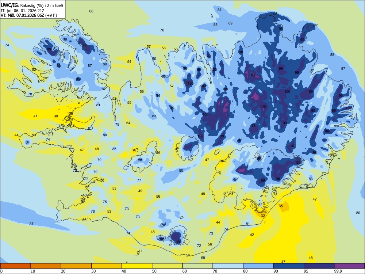Choose the 80–90 medium blue legend swatch

coord(258,266)
